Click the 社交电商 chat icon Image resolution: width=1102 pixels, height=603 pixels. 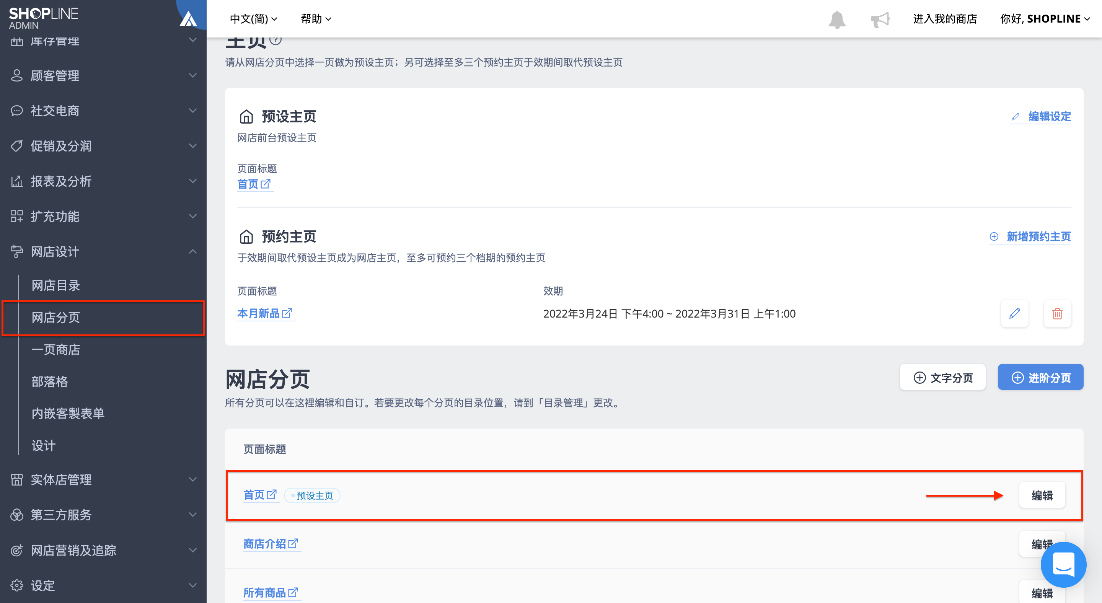pos(17,110)
